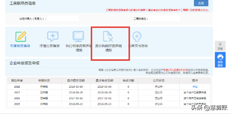Click the 已年报 status in 2018 row
This screenshot has height=114, width=231.
point(44,87)
